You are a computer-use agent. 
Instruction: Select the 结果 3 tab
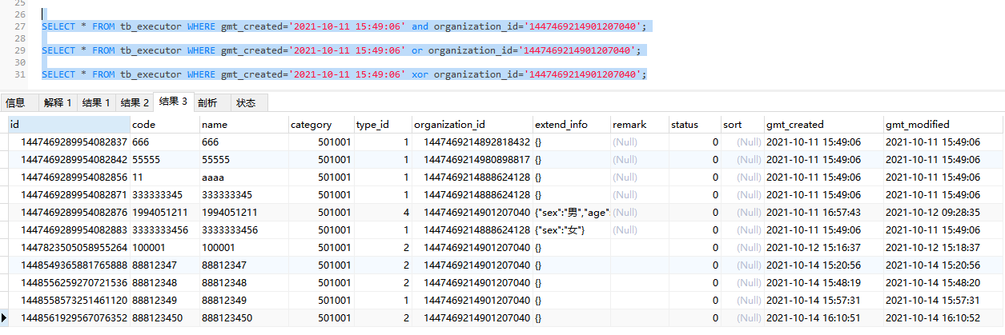click(x=173, y=102)
